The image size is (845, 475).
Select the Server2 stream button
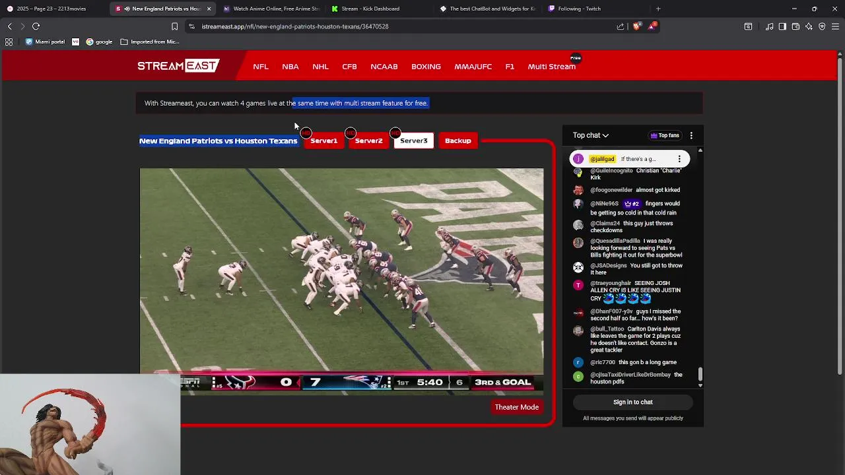pyautogui.click(x=368, y=141)
